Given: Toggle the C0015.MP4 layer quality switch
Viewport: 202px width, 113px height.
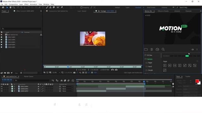Looking at the screenshot, I should point(42,87).
